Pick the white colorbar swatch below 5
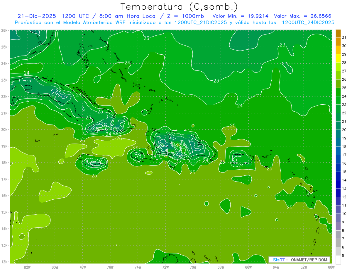The width and height of the screenshot is (352, 271). [x=338, y=260]
